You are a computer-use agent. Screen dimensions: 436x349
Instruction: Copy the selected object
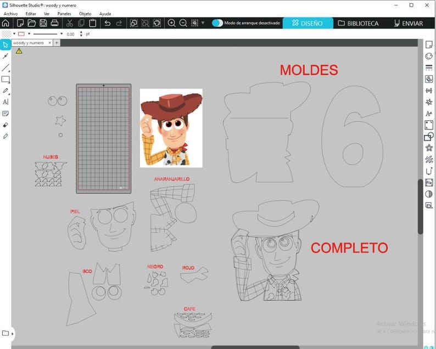81,23
